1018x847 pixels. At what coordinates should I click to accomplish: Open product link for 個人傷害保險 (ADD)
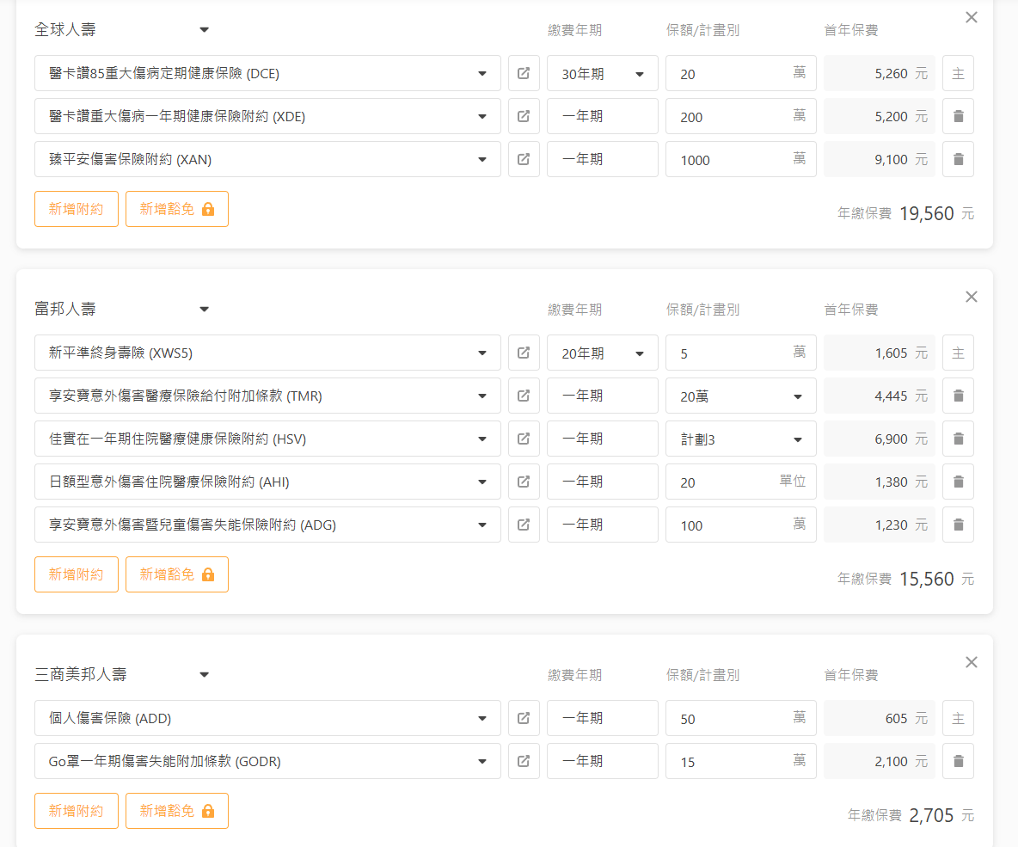[x=524, y=718]
